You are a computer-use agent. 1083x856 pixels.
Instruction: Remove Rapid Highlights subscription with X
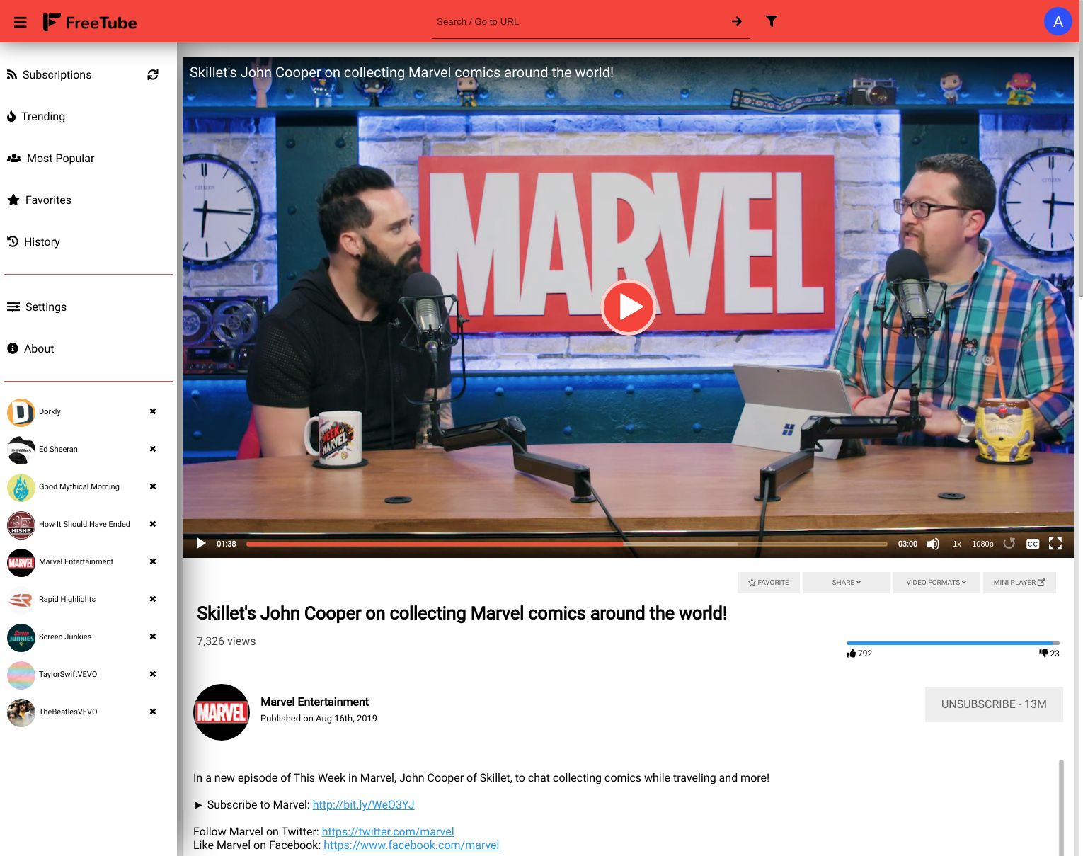coord(153,599)
